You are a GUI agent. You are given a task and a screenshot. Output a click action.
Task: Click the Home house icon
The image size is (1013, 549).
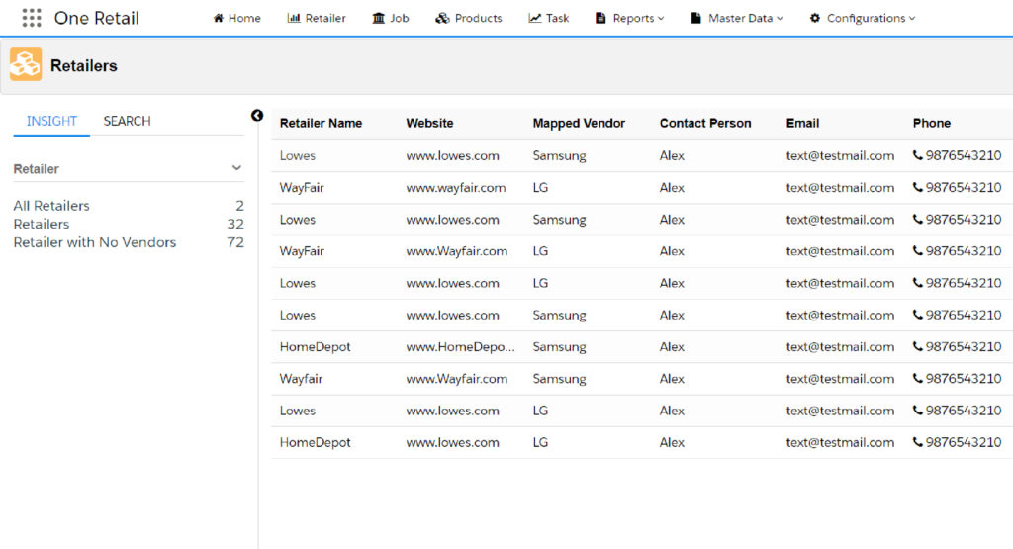(219, 18)
